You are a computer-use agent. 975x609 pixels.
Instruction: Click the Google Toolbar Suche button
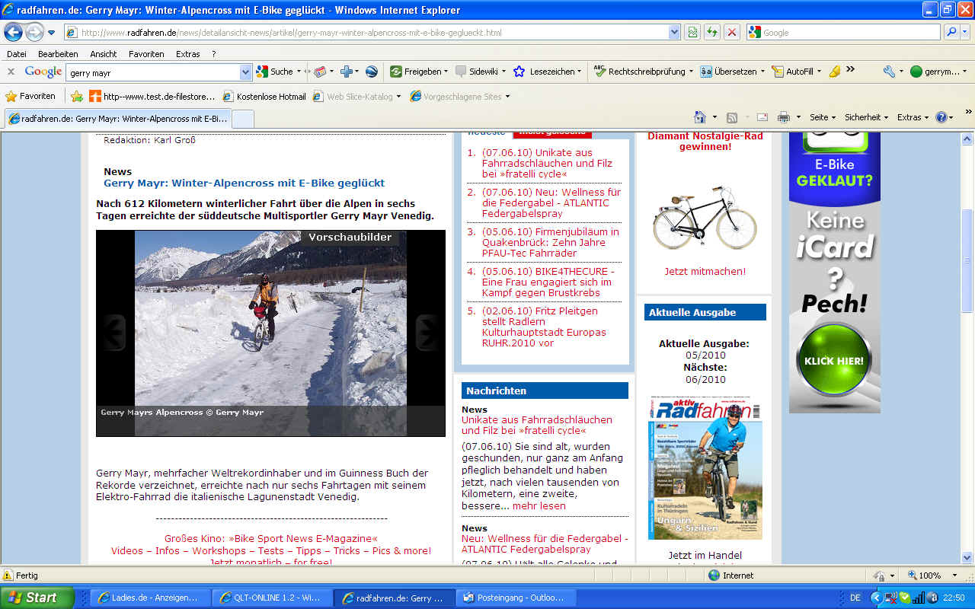[x=276, y=72]
